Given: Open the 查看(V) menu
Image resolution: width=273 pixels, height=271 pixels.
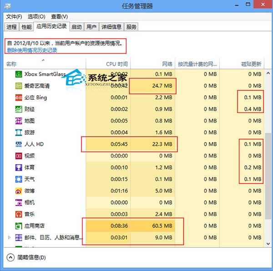Looking at the screenshot, I should coord(59,16).
